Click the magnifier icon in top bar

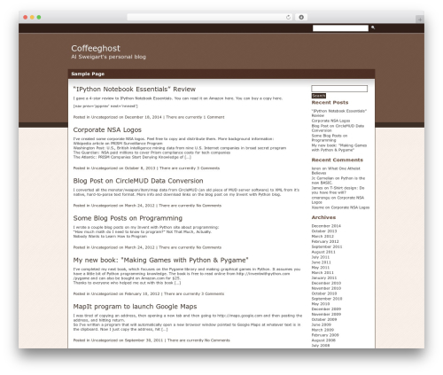click(373, 27)
